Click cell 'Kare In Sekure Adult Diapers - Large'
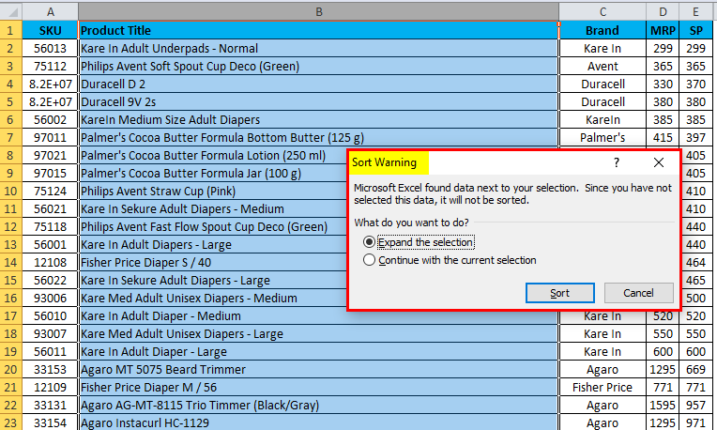Image resolution: width=717 pixels, height=430 pixels. 213,280
